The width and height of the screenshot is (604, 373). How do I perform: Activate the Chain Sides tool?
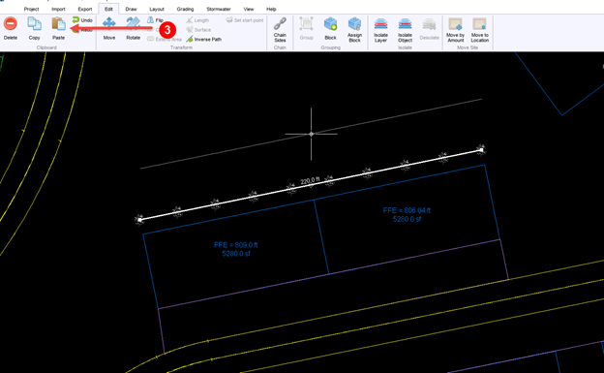(x=280, y=29)
